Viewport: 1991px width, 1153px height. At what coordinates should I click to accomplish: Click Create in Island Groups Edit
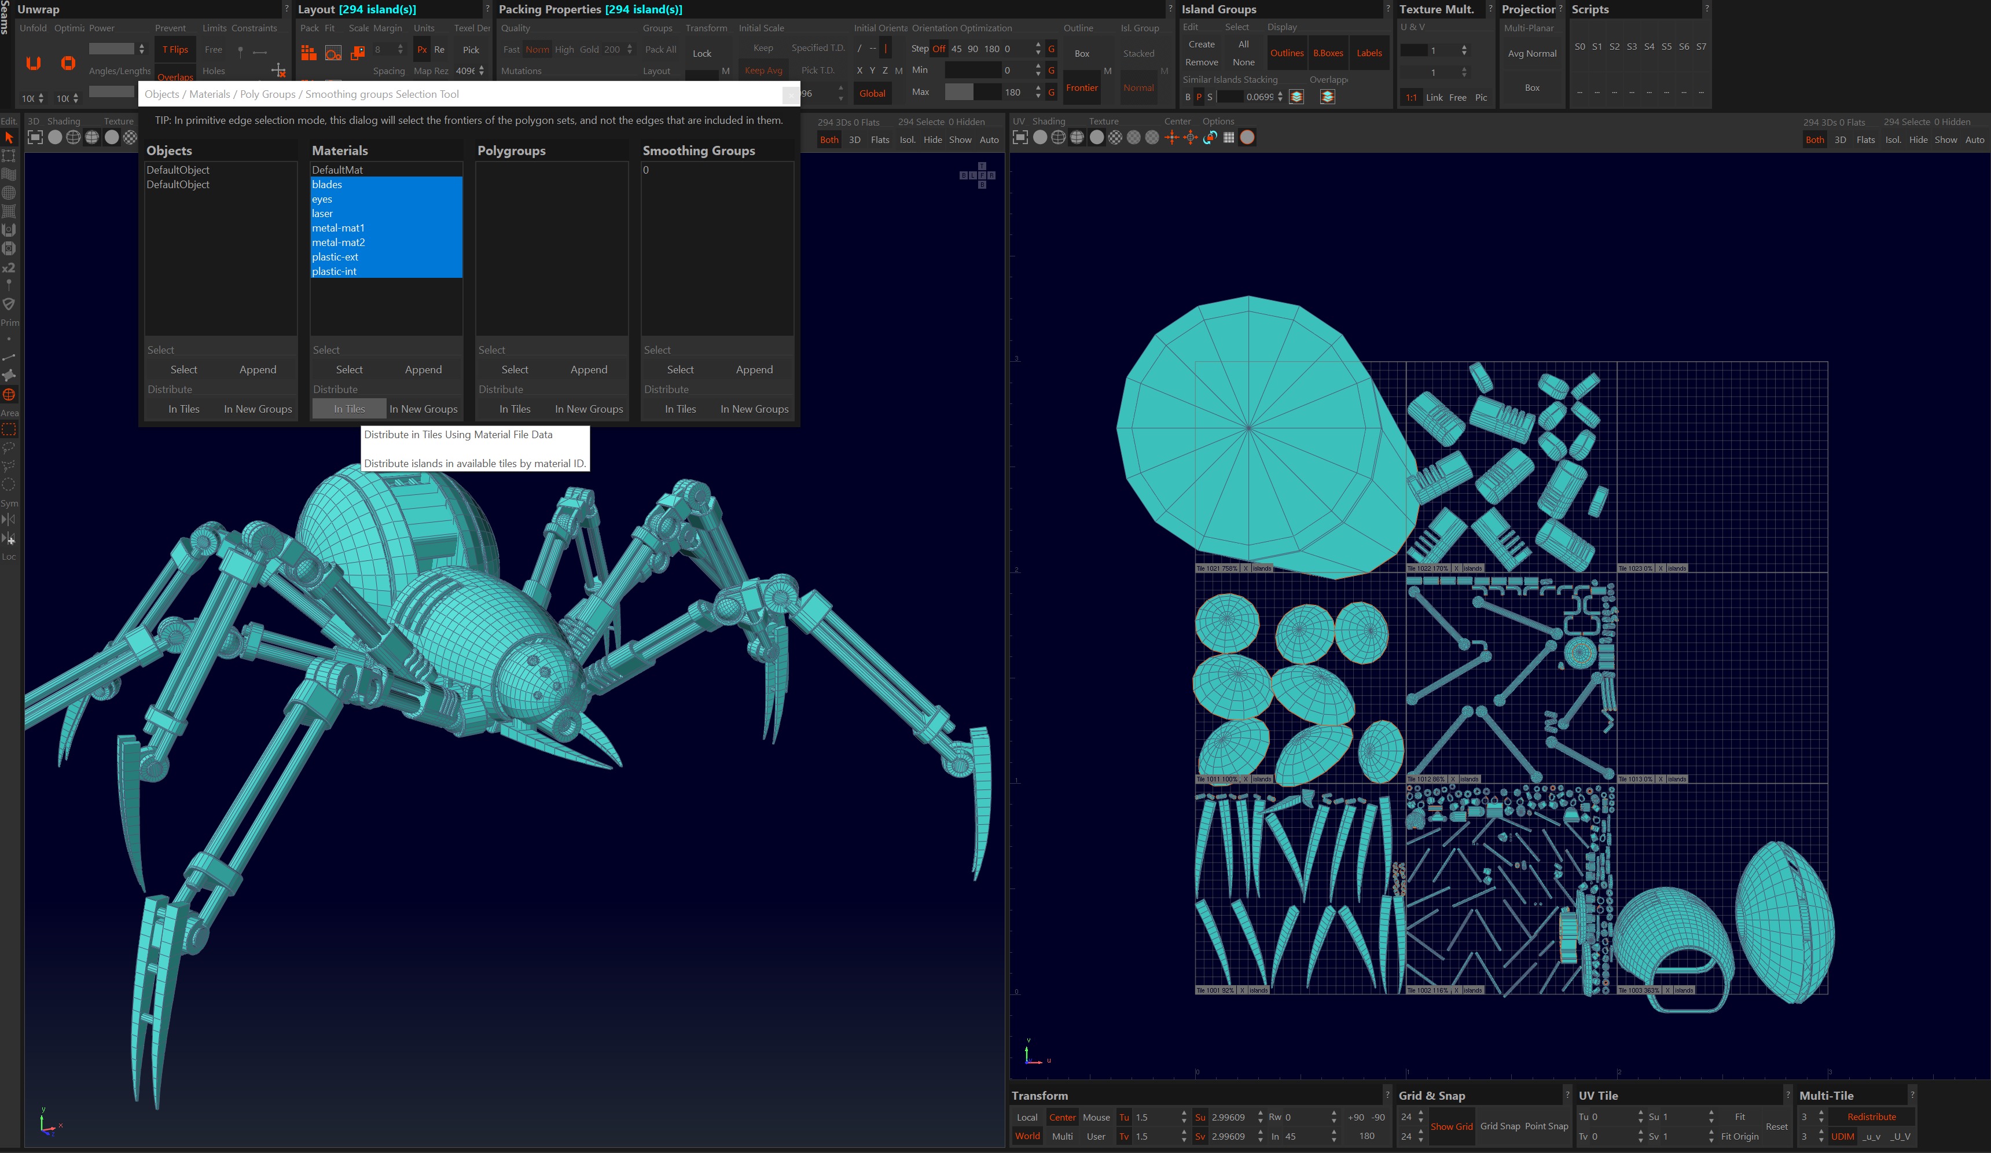(x=1201, y=44)
